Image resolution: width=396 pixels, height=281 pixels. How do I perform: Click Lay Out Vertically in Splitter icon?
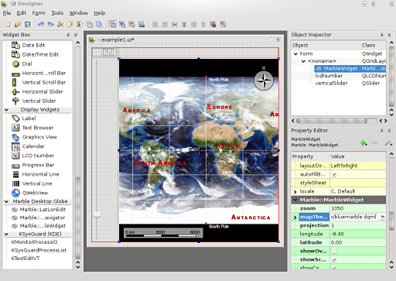point(184,25)
